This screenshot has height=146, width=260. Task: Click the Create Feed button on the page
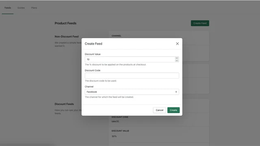200,23
